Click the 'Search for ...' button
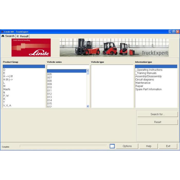The height and width of the screenshot is (180, 180). (158, 114)
